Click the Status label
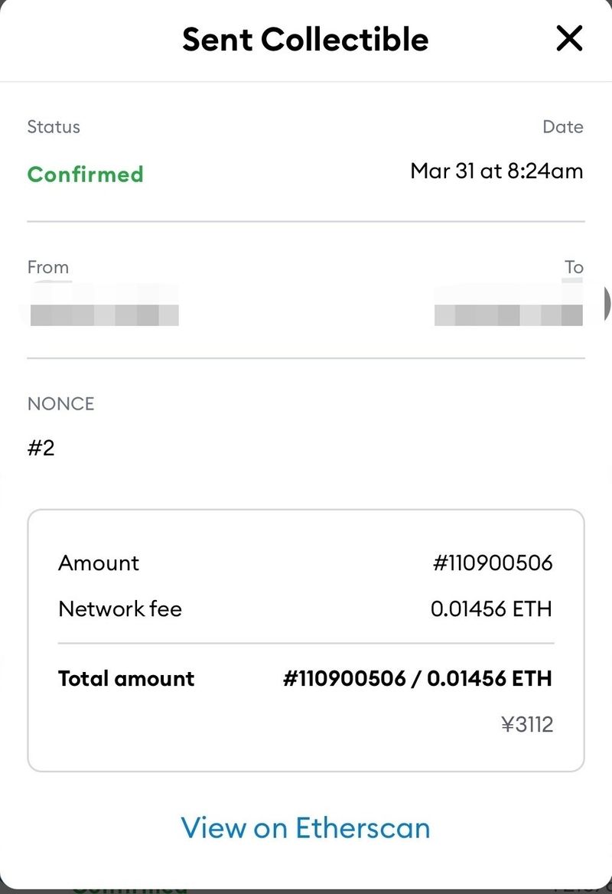Viewport: 612px width, 894px height. click(x=54, y=127)
